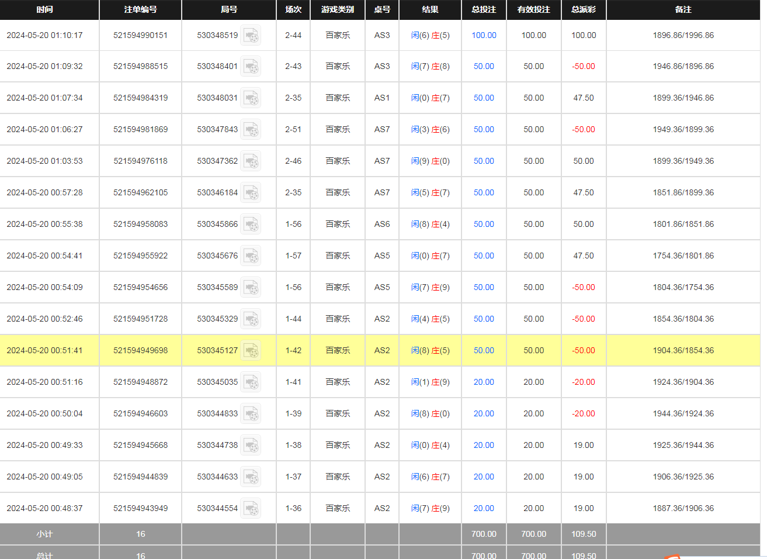Viewport: 767px width, 559px height.
Task: Open 50.00 bet link in highlighted row
Action: pos(484,350)
